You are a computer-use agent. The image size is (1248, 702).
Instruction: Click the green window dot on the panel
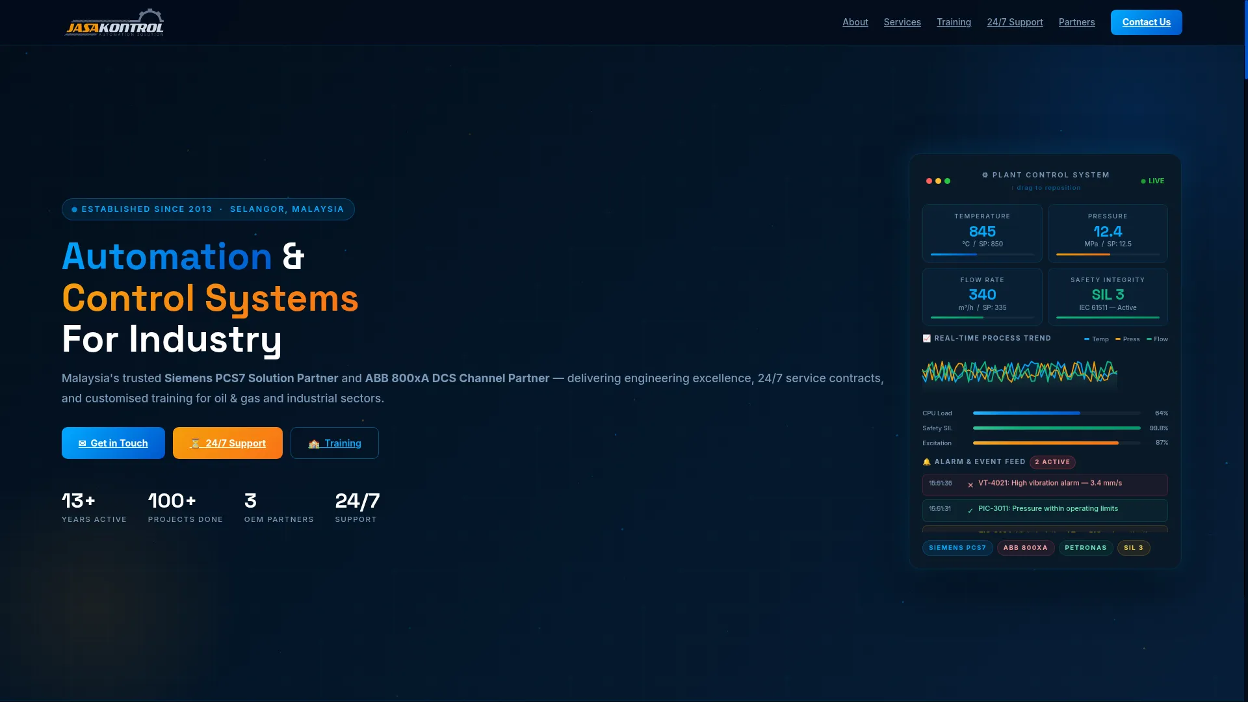pyautogui.click(x=947, y=181)
